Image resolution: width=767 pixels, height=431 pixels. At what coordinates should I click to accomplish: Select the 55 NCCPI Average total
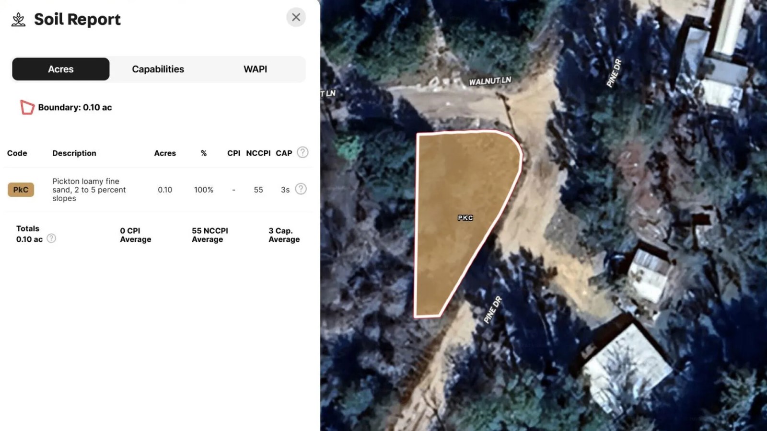[x=209, y=235]
